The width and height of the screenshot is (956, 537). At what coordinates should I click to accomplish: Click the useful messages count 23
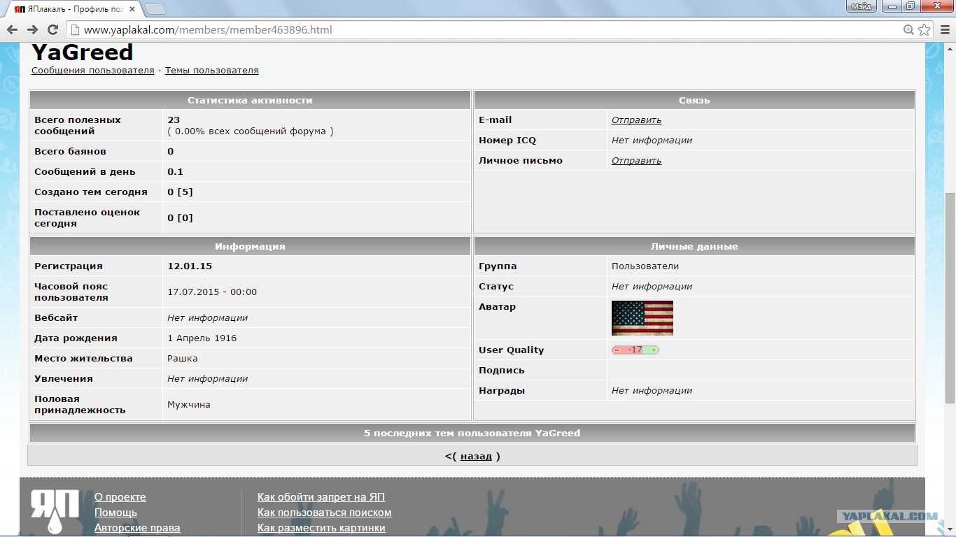(174, 120)
